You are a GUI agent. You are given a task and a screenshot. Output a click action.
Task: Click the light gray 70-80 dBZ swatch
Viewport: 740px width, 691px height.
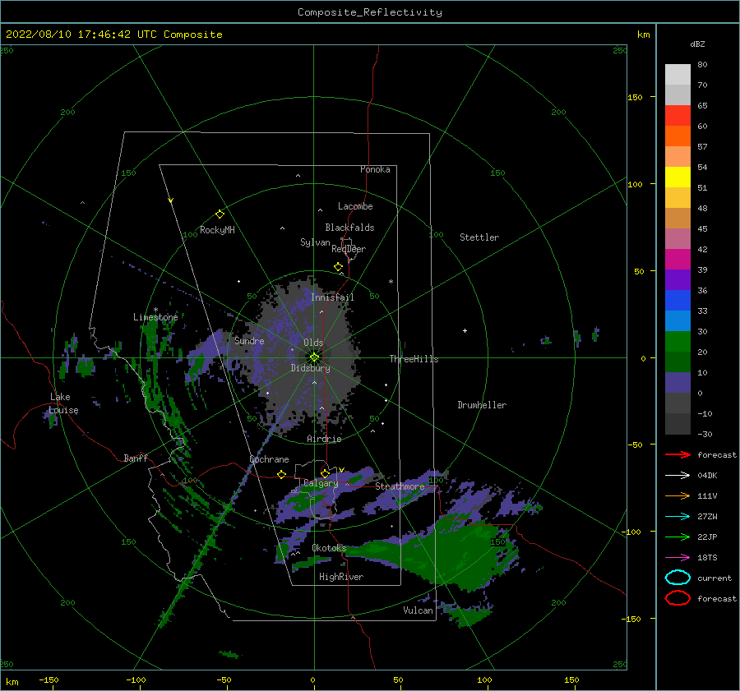(678, 74)
